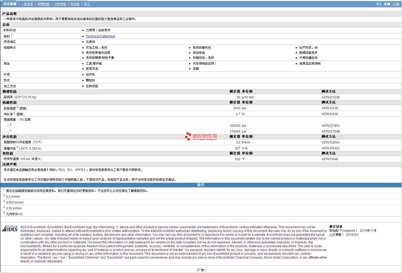402x273 pixels.
Task: Click the 备注 blue header bar
Action: click(x=201, y=185)
